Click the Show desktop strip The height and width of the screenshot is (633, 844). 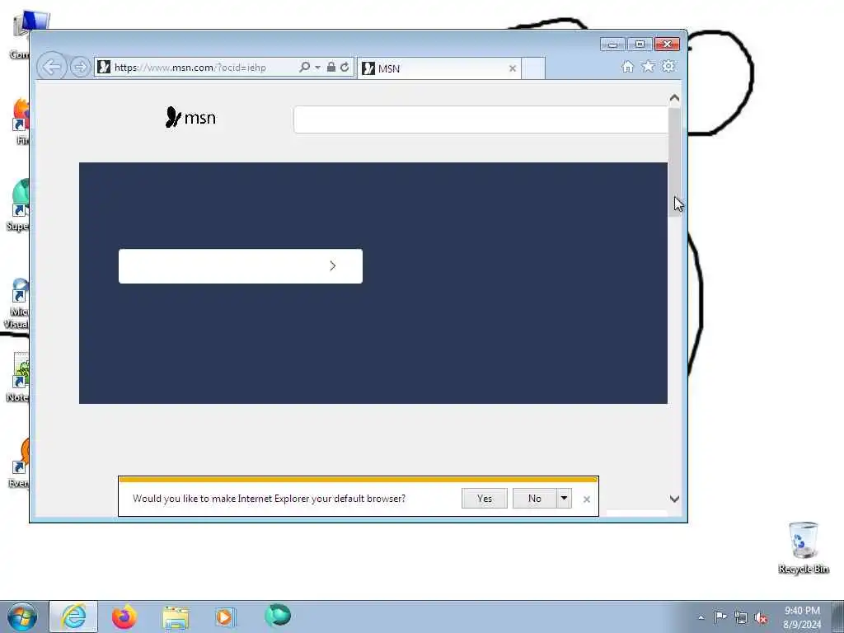click(x=838, y=617)
